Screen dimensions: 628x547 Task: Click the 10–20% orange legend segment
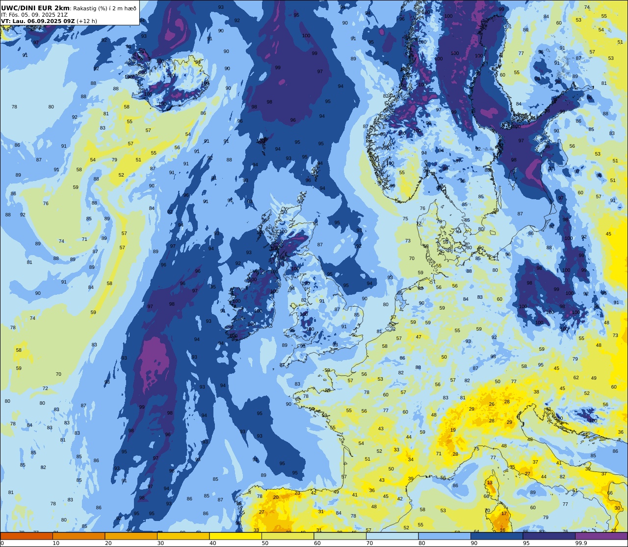click(79, 536)
